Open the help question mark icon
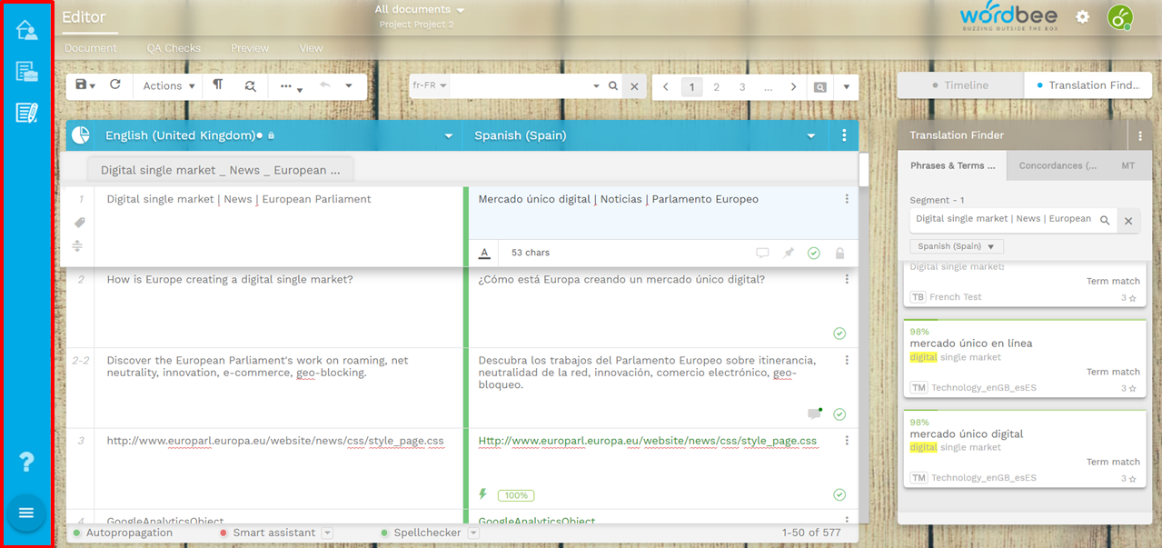This screenshot has width=1162, height=548. (x=26, y=462)
